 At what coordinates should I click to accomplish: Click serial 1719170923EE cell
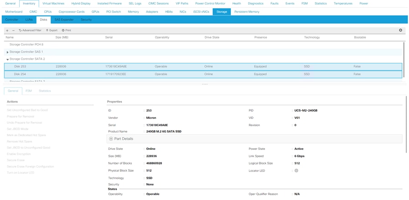(x=115, y=74)
